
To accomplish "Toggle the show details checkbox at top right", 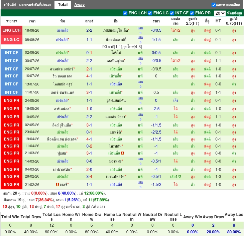I will [x=214, y=5].
